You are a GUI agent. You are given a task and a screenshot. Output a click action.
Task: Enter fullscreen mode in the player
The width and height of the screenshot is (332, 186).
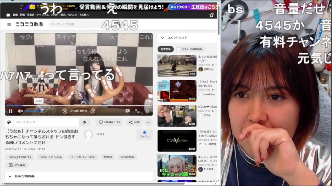click(137, 111)
